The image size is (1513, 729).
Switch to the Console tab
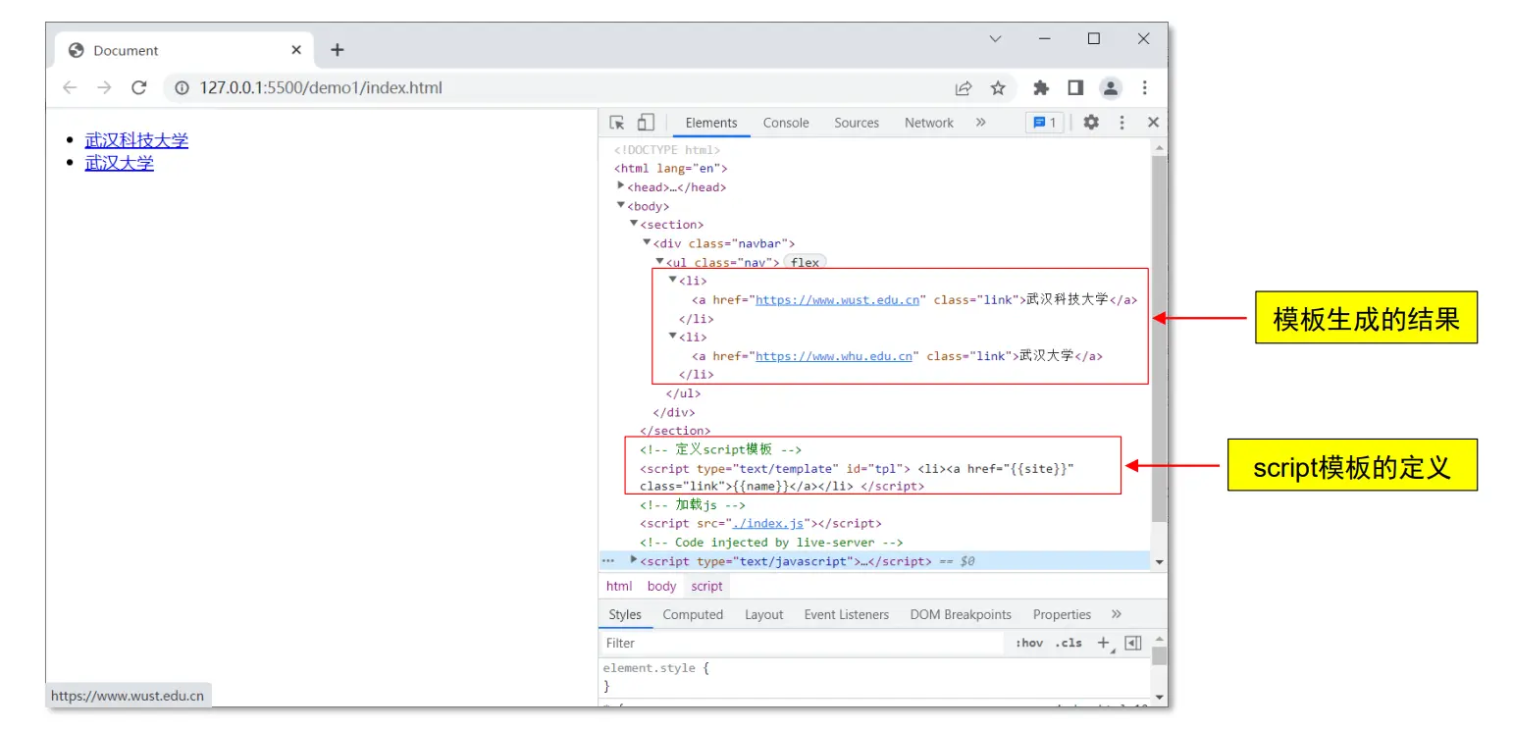(786, 123)
